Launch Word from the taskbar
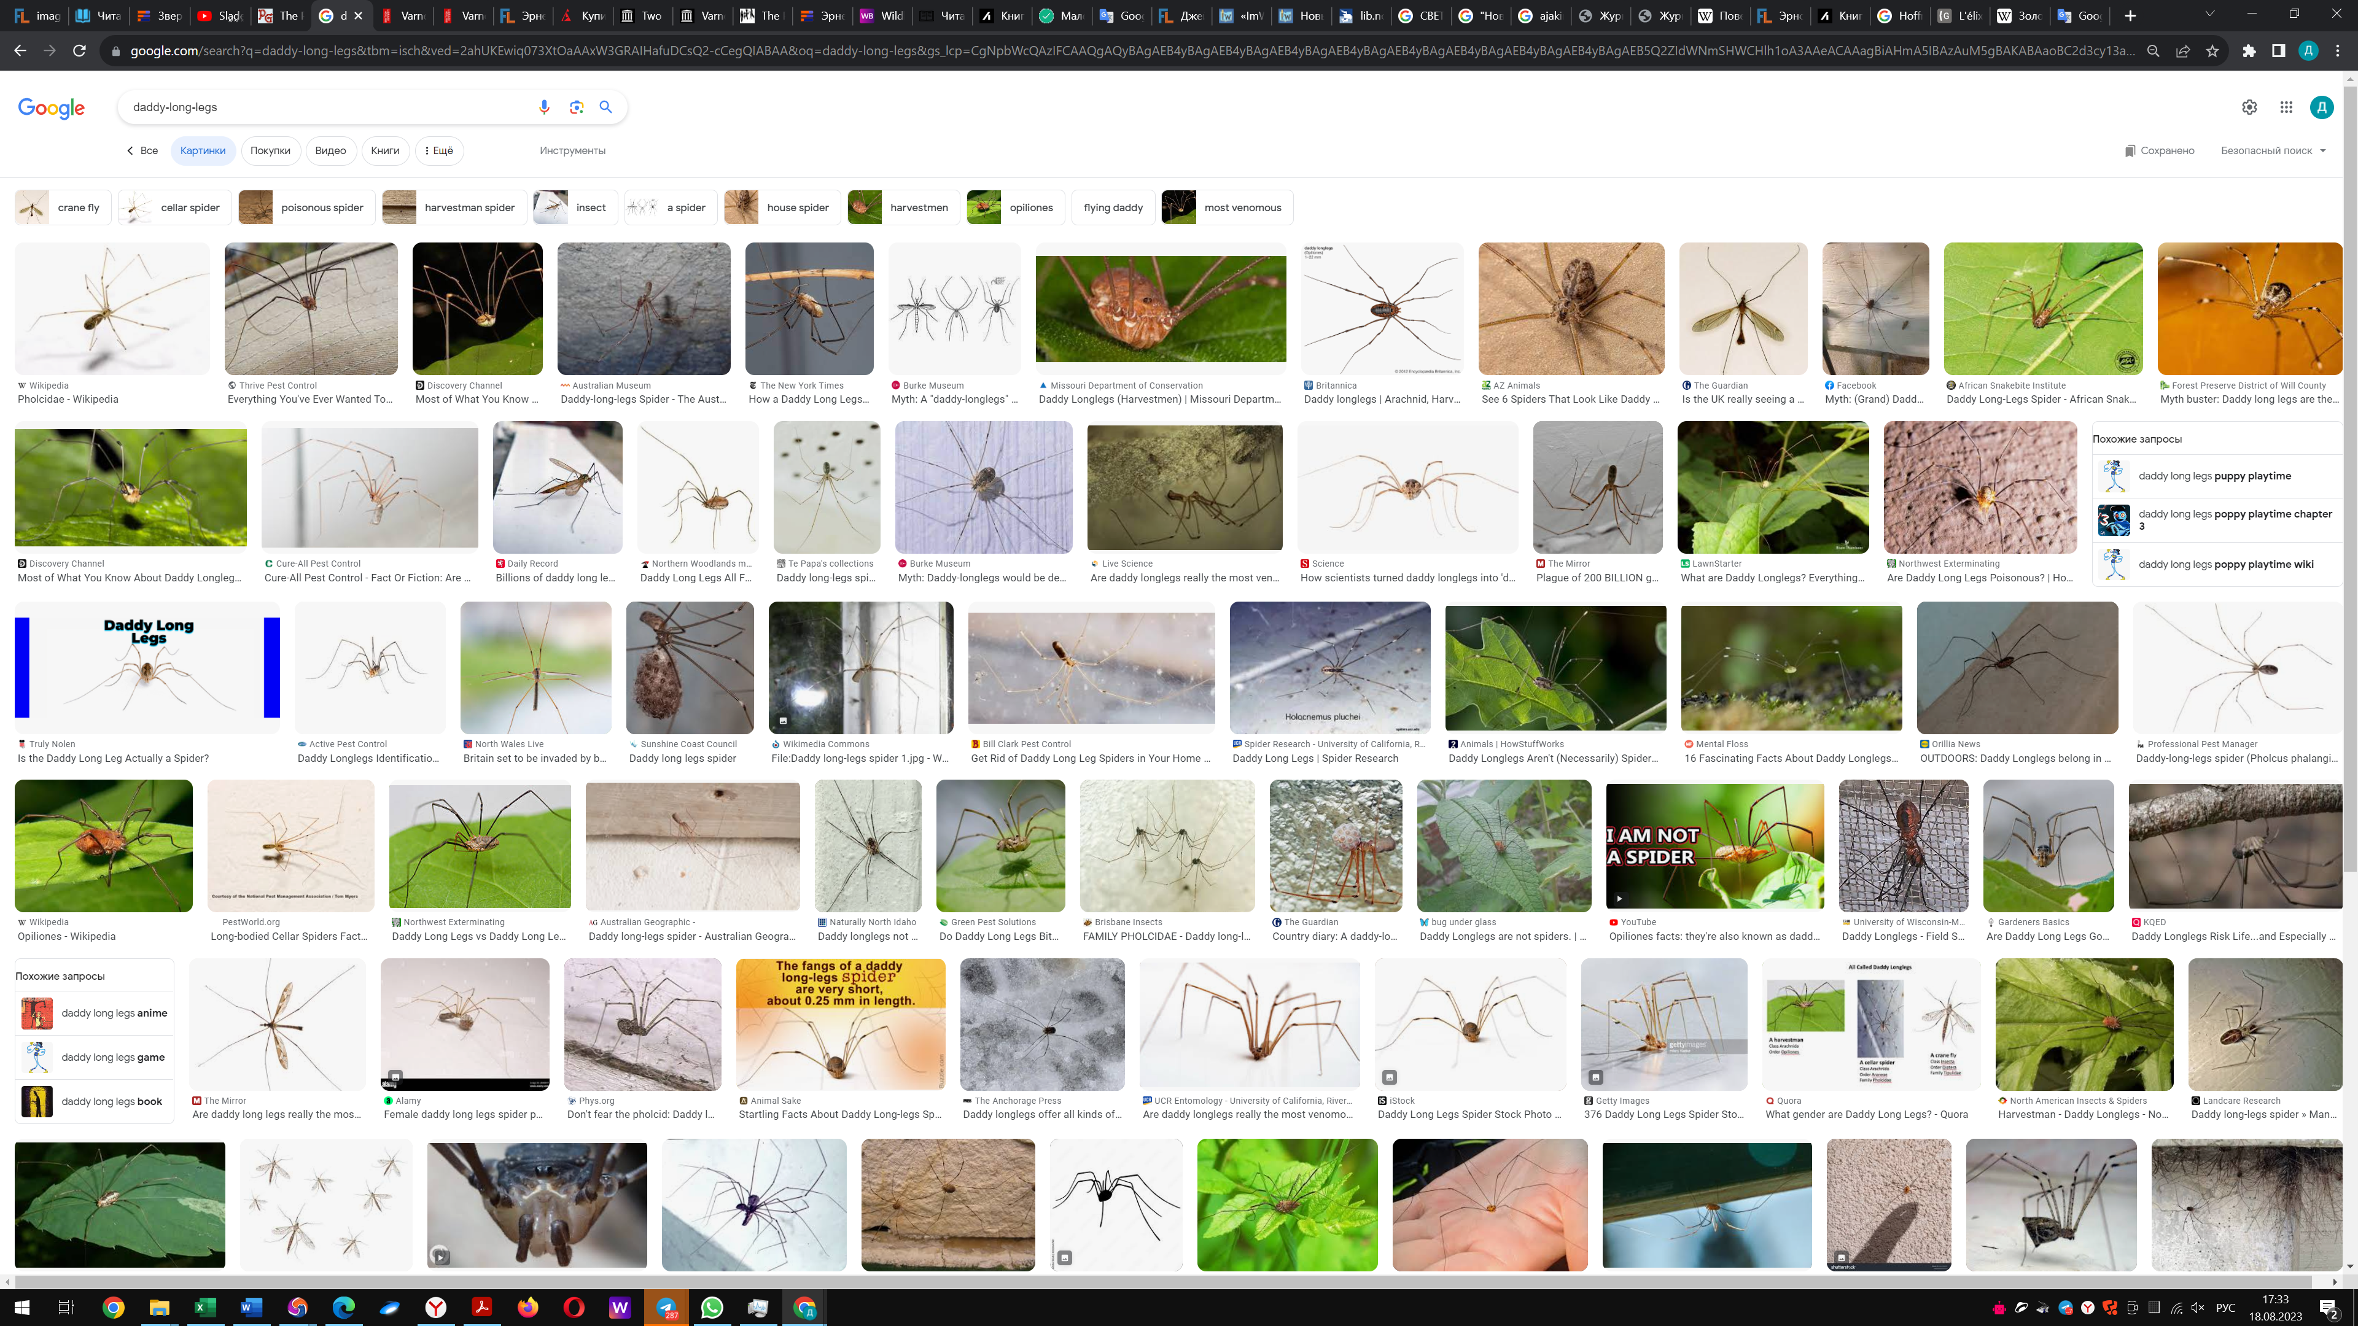Screen dimensions: 2358x1326 click(251, 1307)
